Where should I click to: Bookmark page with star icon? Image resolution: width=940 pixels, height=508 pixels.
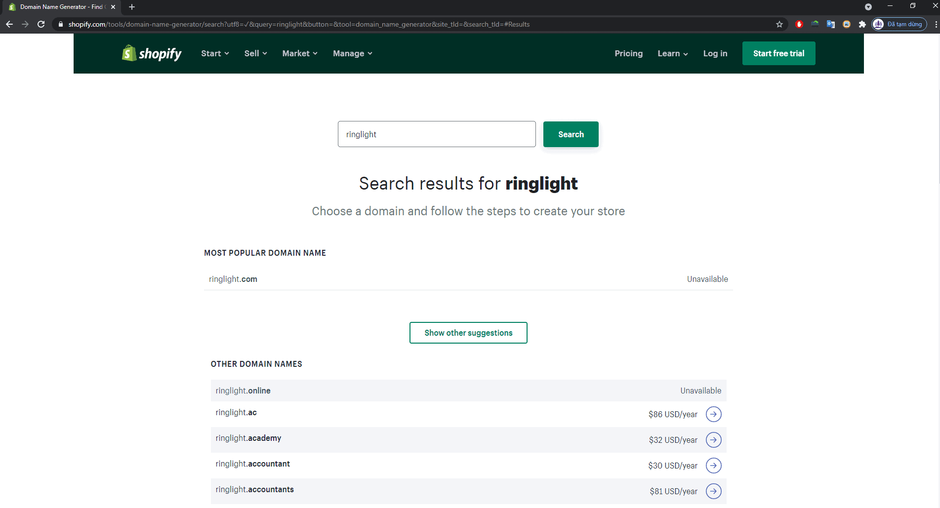779,24
